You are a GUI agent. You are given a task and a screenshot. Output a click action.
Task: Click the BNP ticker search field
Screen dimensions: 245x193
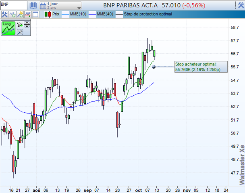point(14,5)
